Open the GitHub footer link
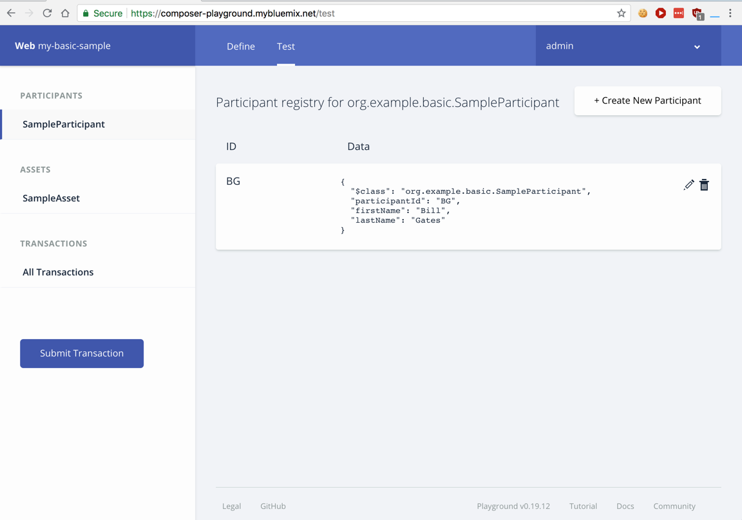This screenshot has width=742, height=520. [x=273, y=506]
